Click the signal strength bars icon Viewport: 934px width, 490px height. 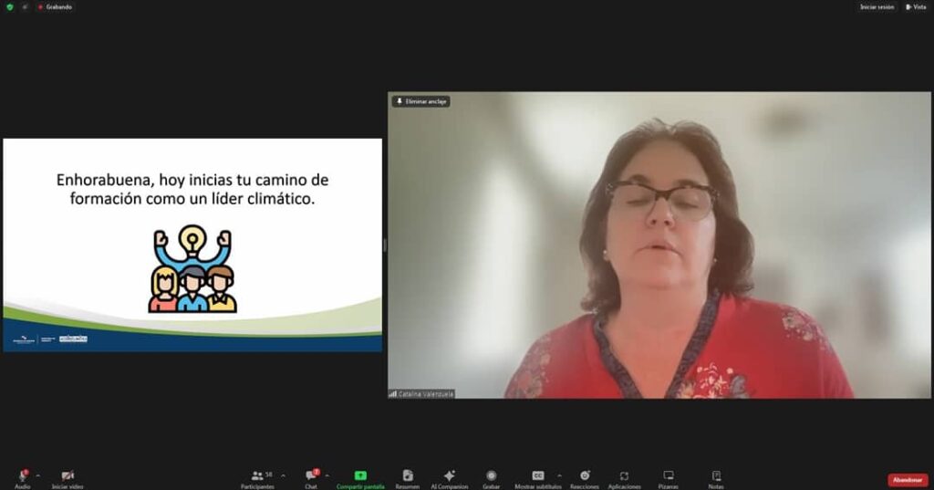tap(392, 394)
